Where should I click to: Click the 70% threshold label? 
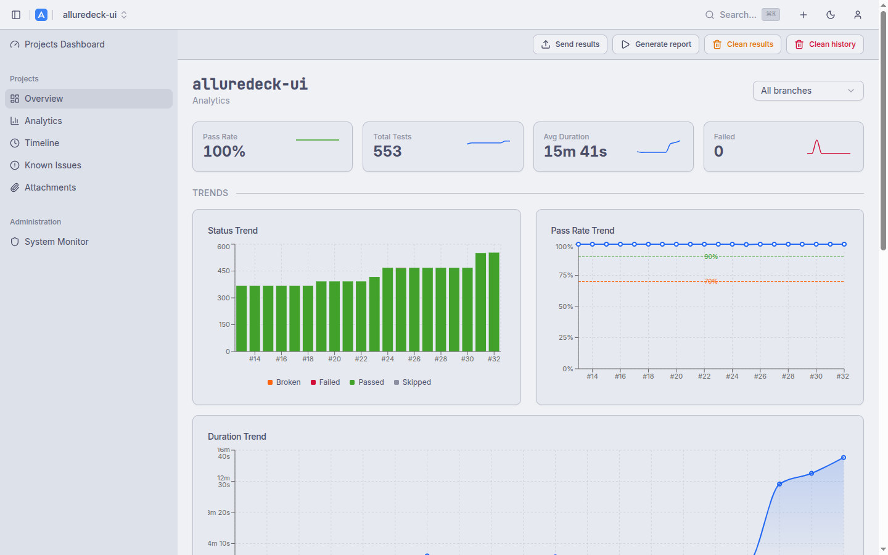pos(711,281)
